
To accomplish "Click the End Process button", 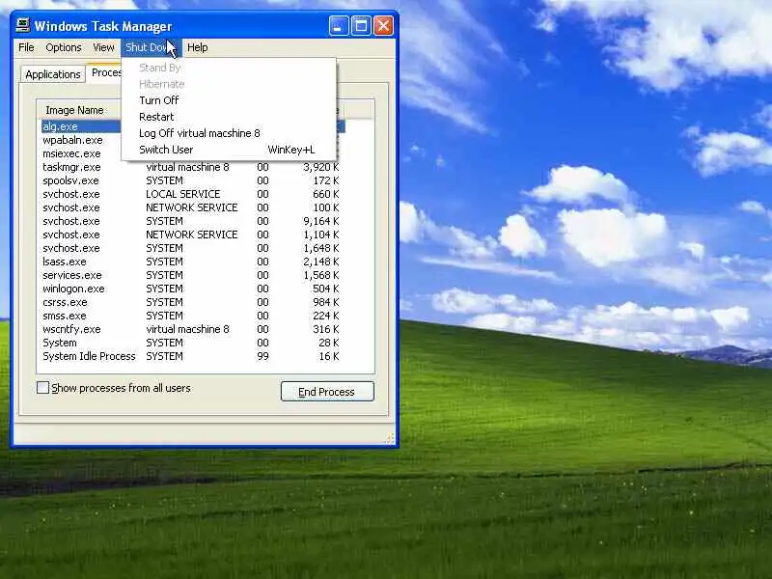I will point(327,392).
